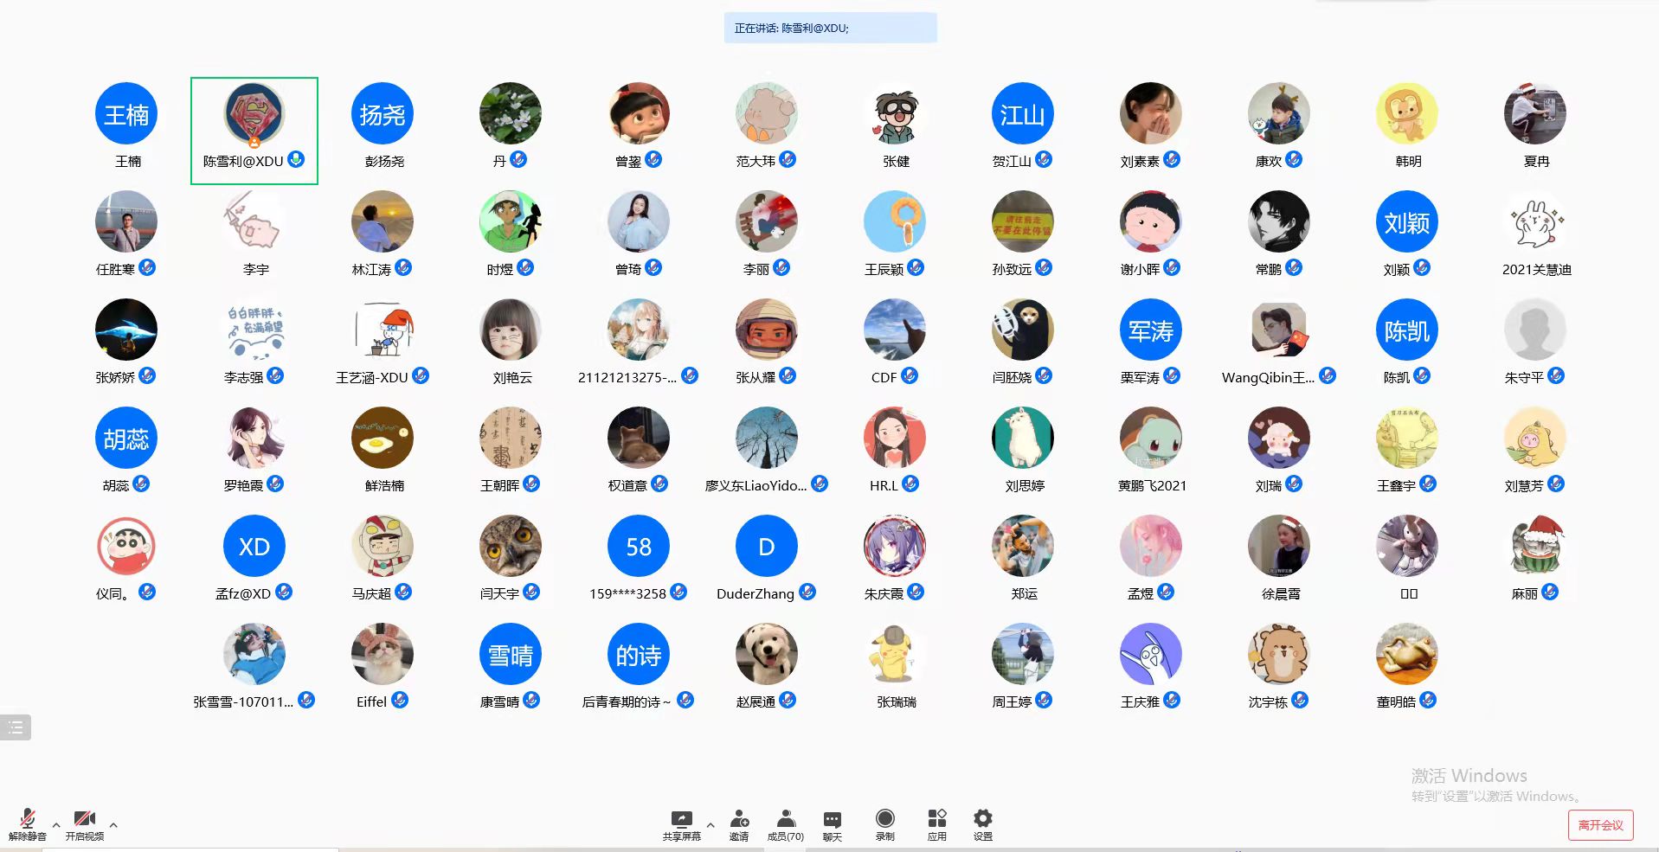
Task: Open the settings (设置) gear
Action: (982, 823)
